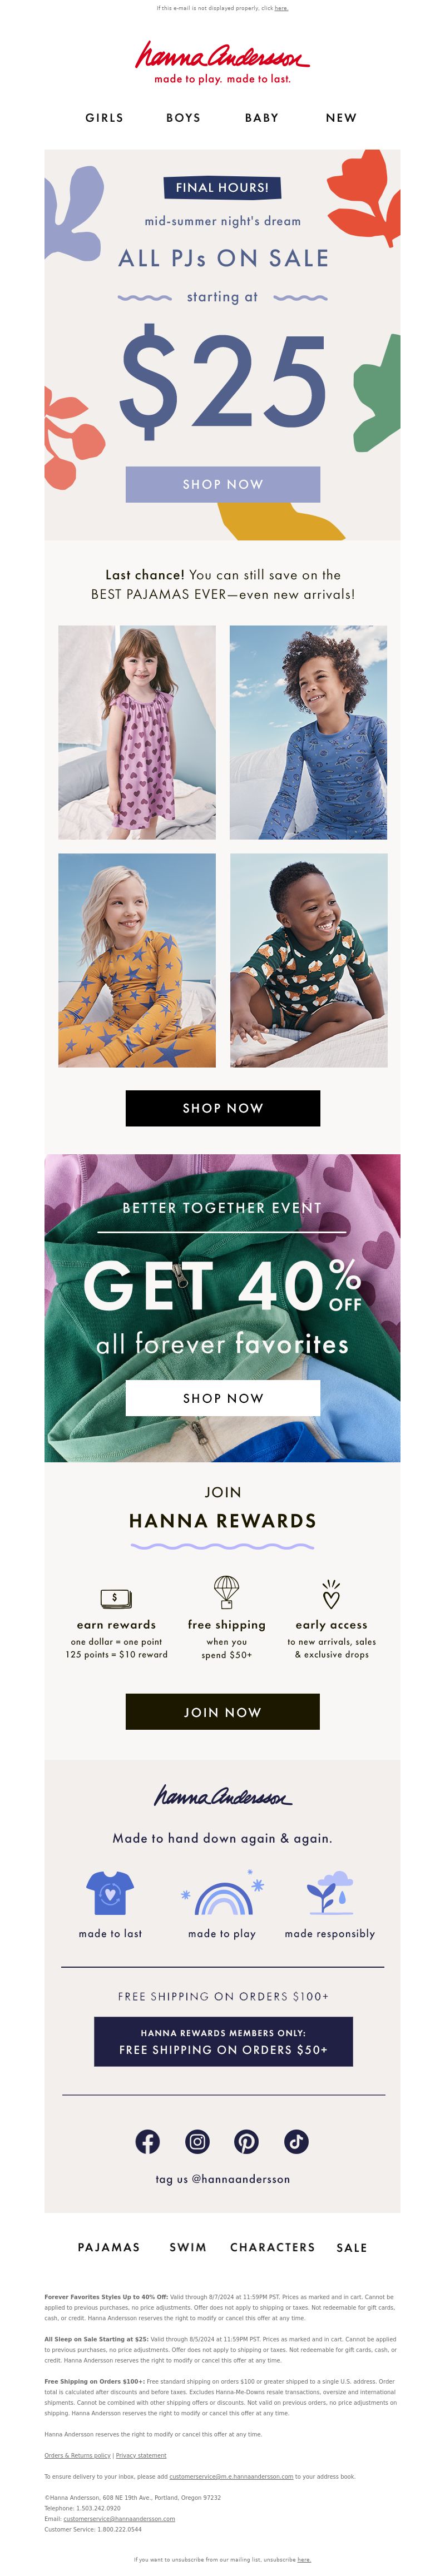Image resolution: width=445 pixels, height=2576 pixels.
Task: Click the unsubscribe here link
Action: point(304,2560)
